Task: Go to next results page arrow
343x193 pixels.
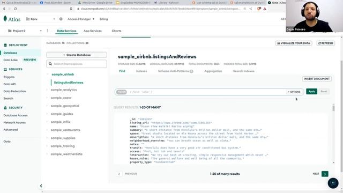Action: coord(325,174)
